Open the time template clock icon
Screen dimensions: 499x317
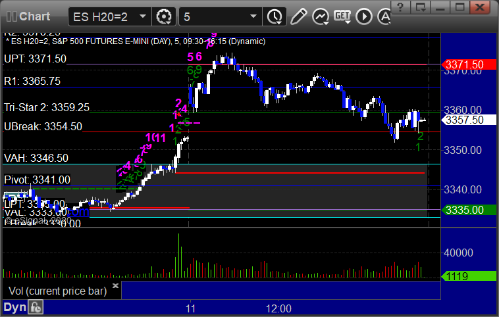[275, 16]
